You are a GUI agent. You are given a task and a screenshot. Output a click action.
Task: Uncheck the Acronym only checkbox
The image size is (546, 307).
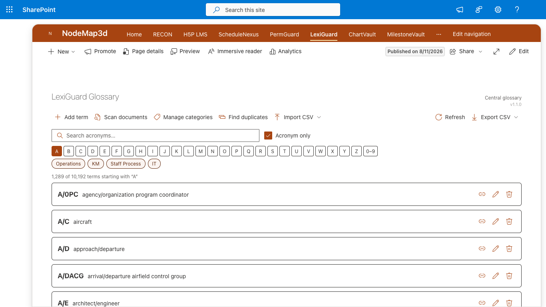pyautogui.click(x=268, y=136)
